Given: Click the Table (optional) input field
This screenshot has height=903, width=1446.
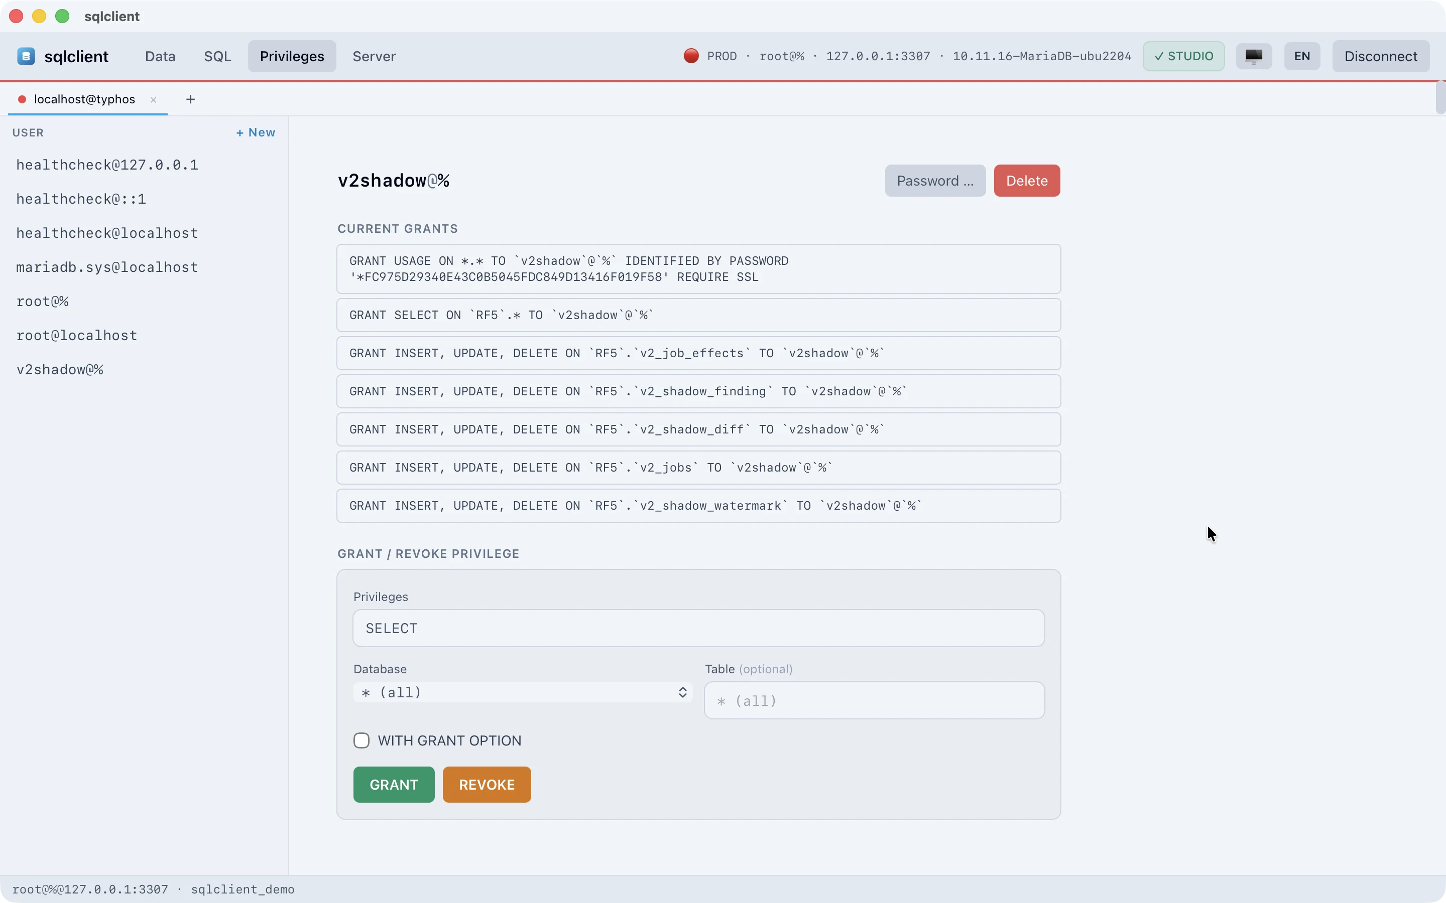Looking at the screenshot, I should coord(874,700).
